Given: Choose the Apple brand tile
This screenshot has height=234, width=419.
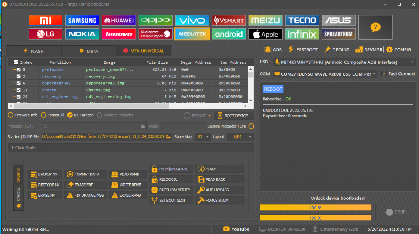Looking at the screenshot, I should [265, 34].
